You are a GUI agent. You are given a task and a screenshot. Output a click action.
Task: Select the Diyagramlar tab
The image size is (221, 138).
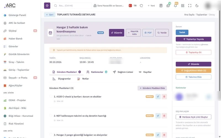pyautogui.click(x=62, y=79)
